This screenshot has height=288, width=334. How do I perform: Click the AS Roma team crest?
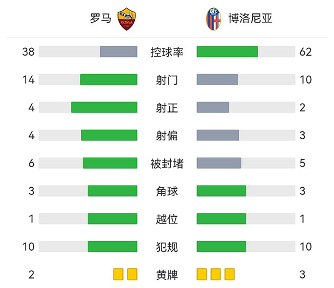point(128,19)
